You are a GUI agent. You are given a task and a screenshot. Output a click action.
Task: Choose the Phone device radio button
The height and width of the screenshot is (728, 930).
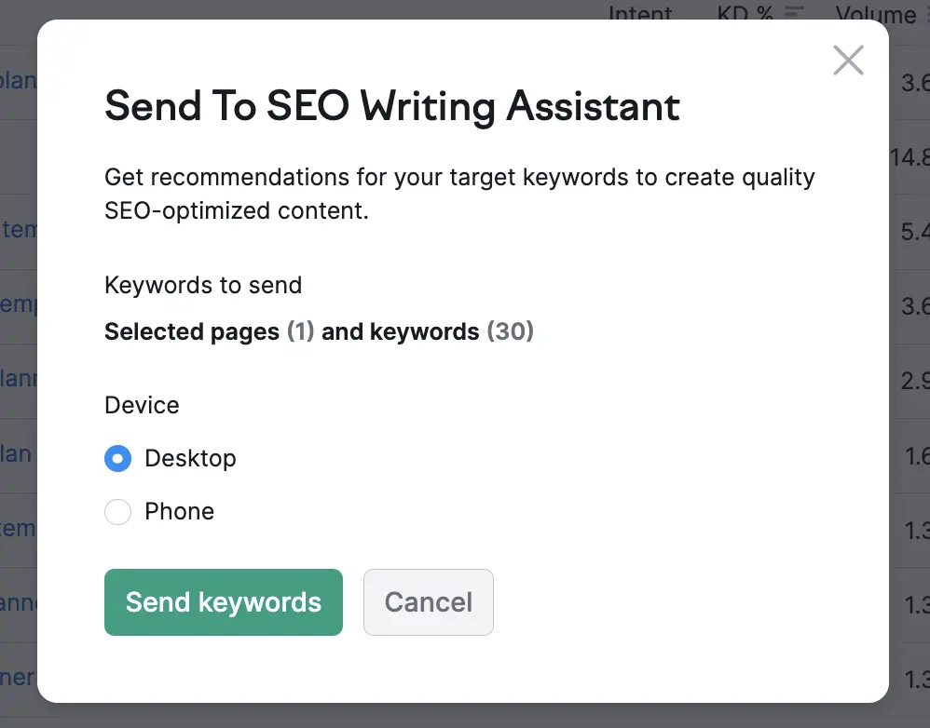coord(117,512)
